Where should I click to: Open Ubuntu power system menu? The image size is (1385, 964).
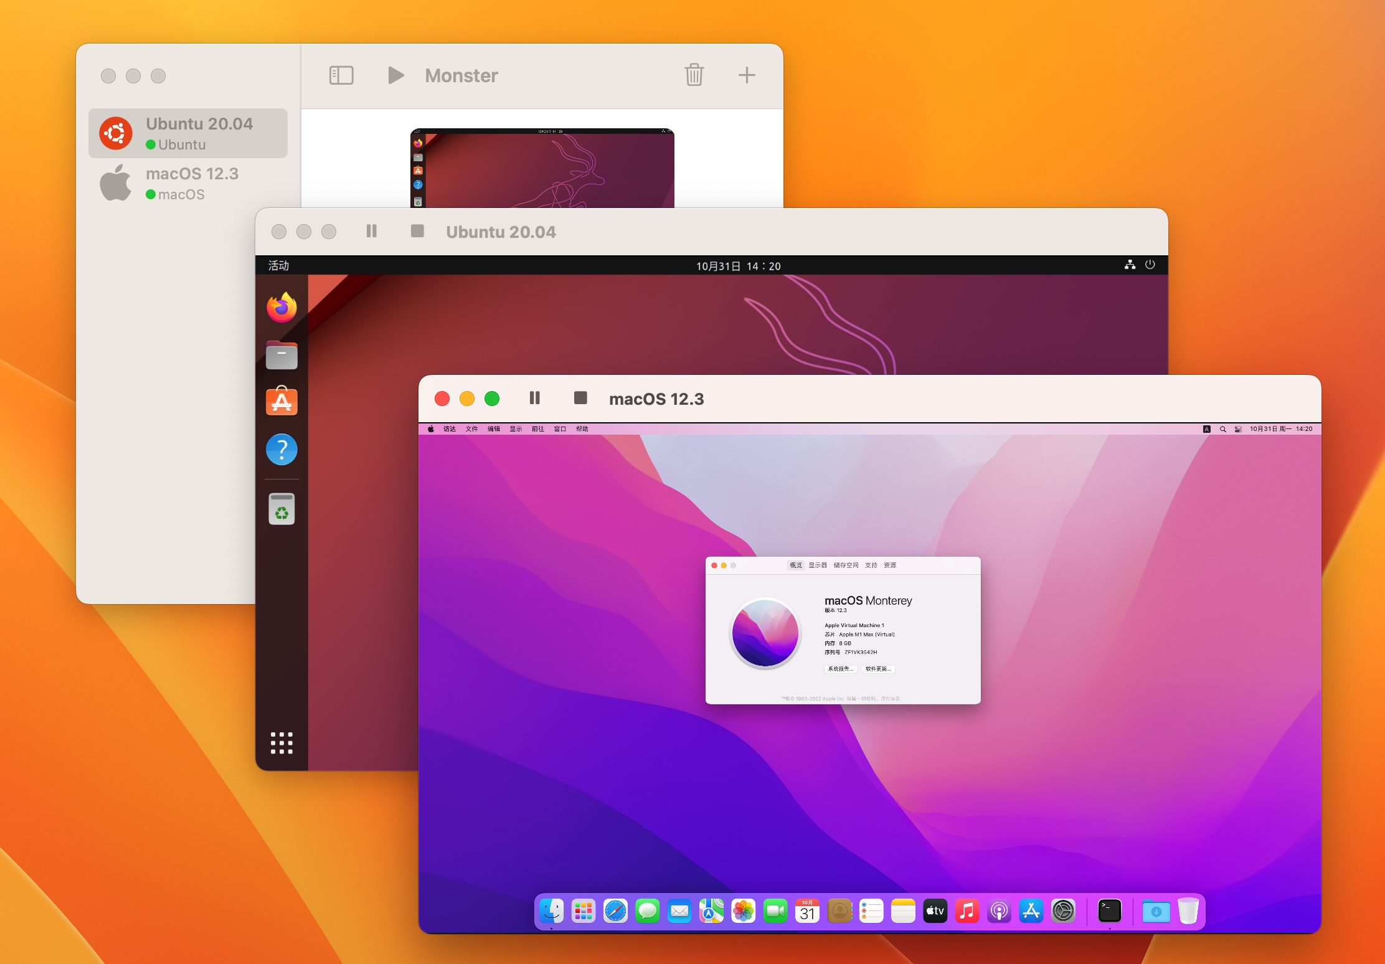(1150, 265)
